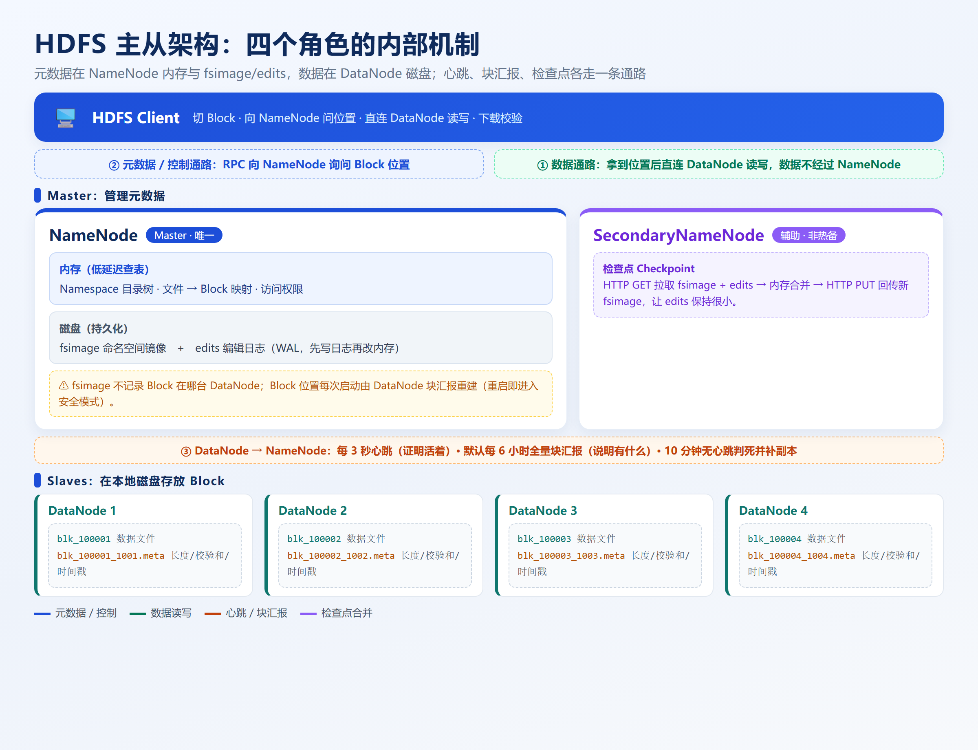Click the blue '元数据 / 控制' legend line
Viewport: 978px width, 750px height.
(x=42, y=614)
